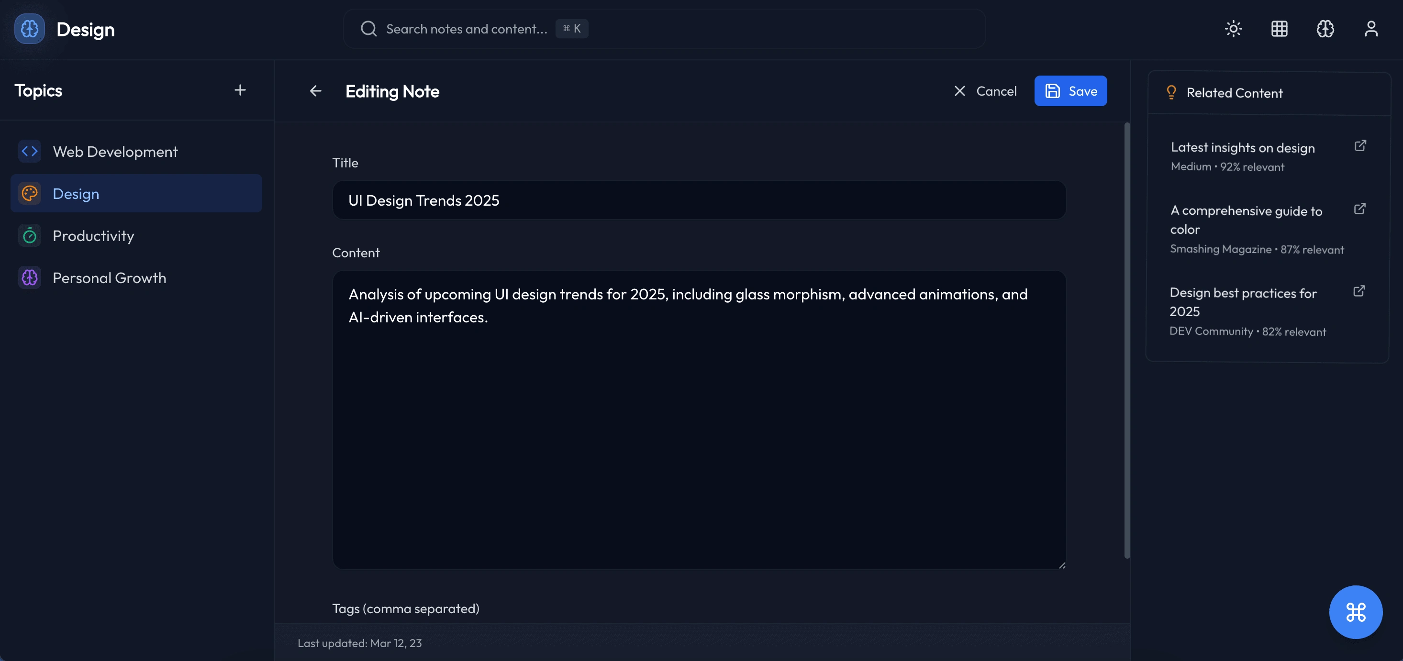Viewport: 1403px width, 661px height.
Task: Open the grid view icon
Action: 1279,29
